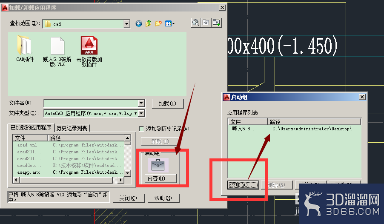Click the search the web icon

click(x=196, y=23)
